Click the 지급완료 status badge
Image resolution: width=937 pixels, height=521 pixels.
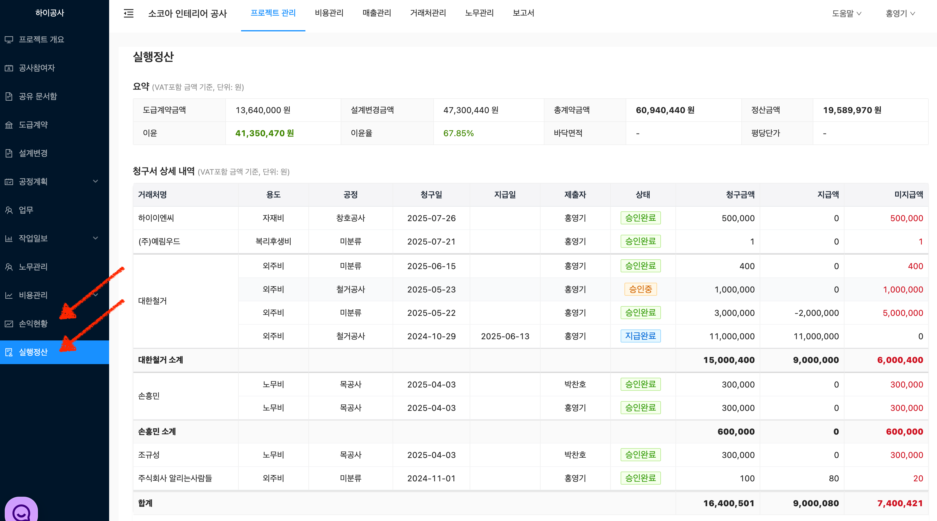tap(640, 336)
